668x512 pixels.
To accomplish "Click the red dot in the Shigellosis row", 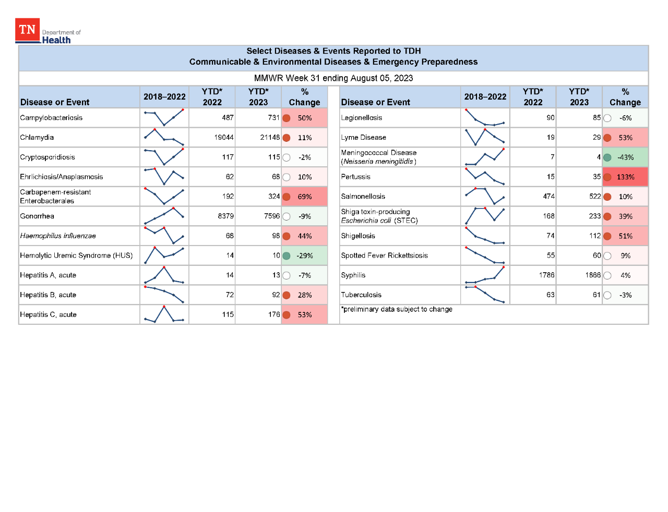I will pyautogui.click(x=607, y=236).
